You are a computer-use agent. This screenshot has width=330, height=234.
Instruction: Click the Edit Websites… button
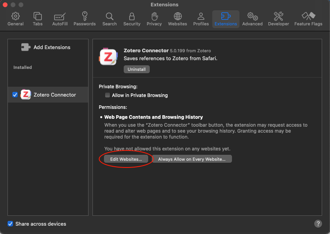point(126,159)
